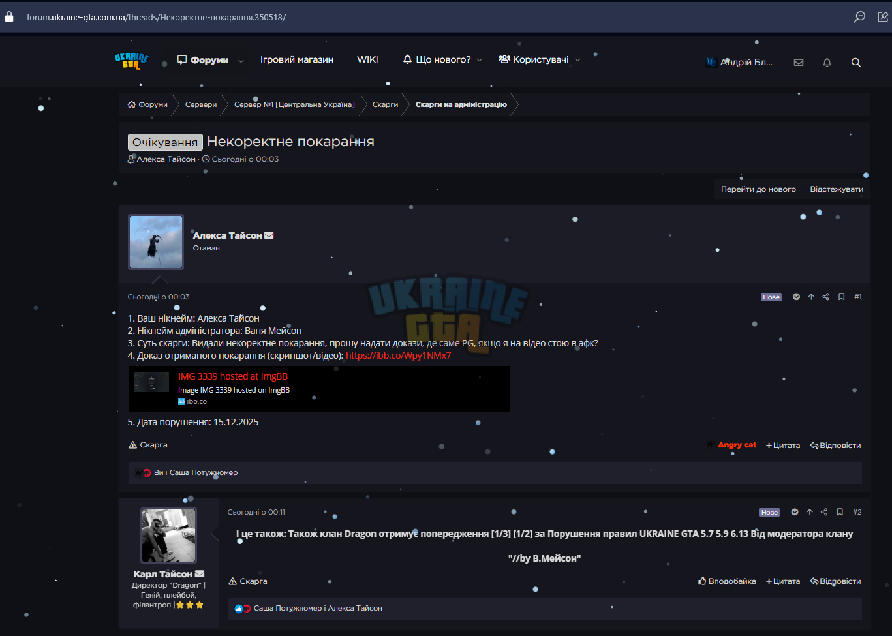Go to Сервер №1 [Центральна Україна] breadcrumb
Screen dimensions: 892x636
pyautogui.click(x=294, y=104)
